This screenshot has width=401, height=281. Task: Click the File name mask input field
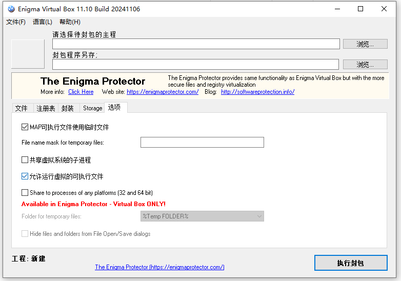tap(202, 142)
